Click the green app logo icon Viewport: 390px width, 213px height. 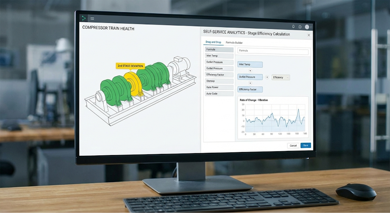tap(84, 18)
